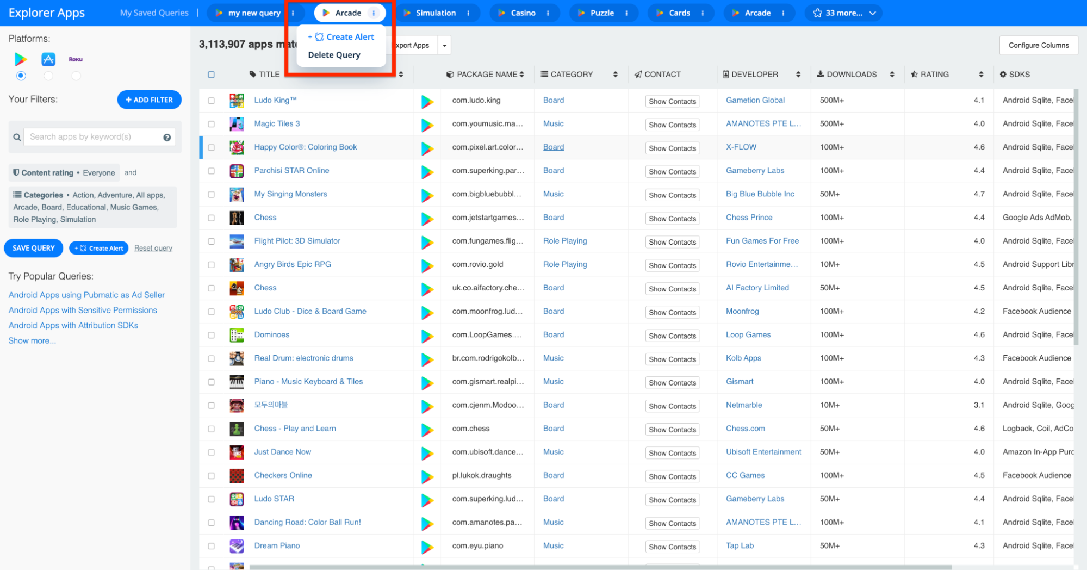
Task: Toggle the Package Name column sort arrows
Action: pos(521,75)
